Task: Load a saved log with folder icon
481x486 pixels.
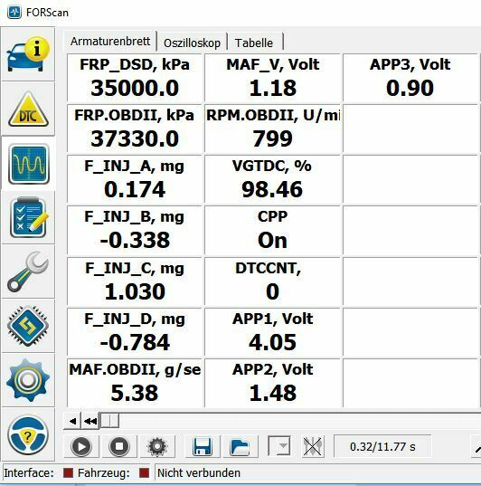Action: point(240,446)
